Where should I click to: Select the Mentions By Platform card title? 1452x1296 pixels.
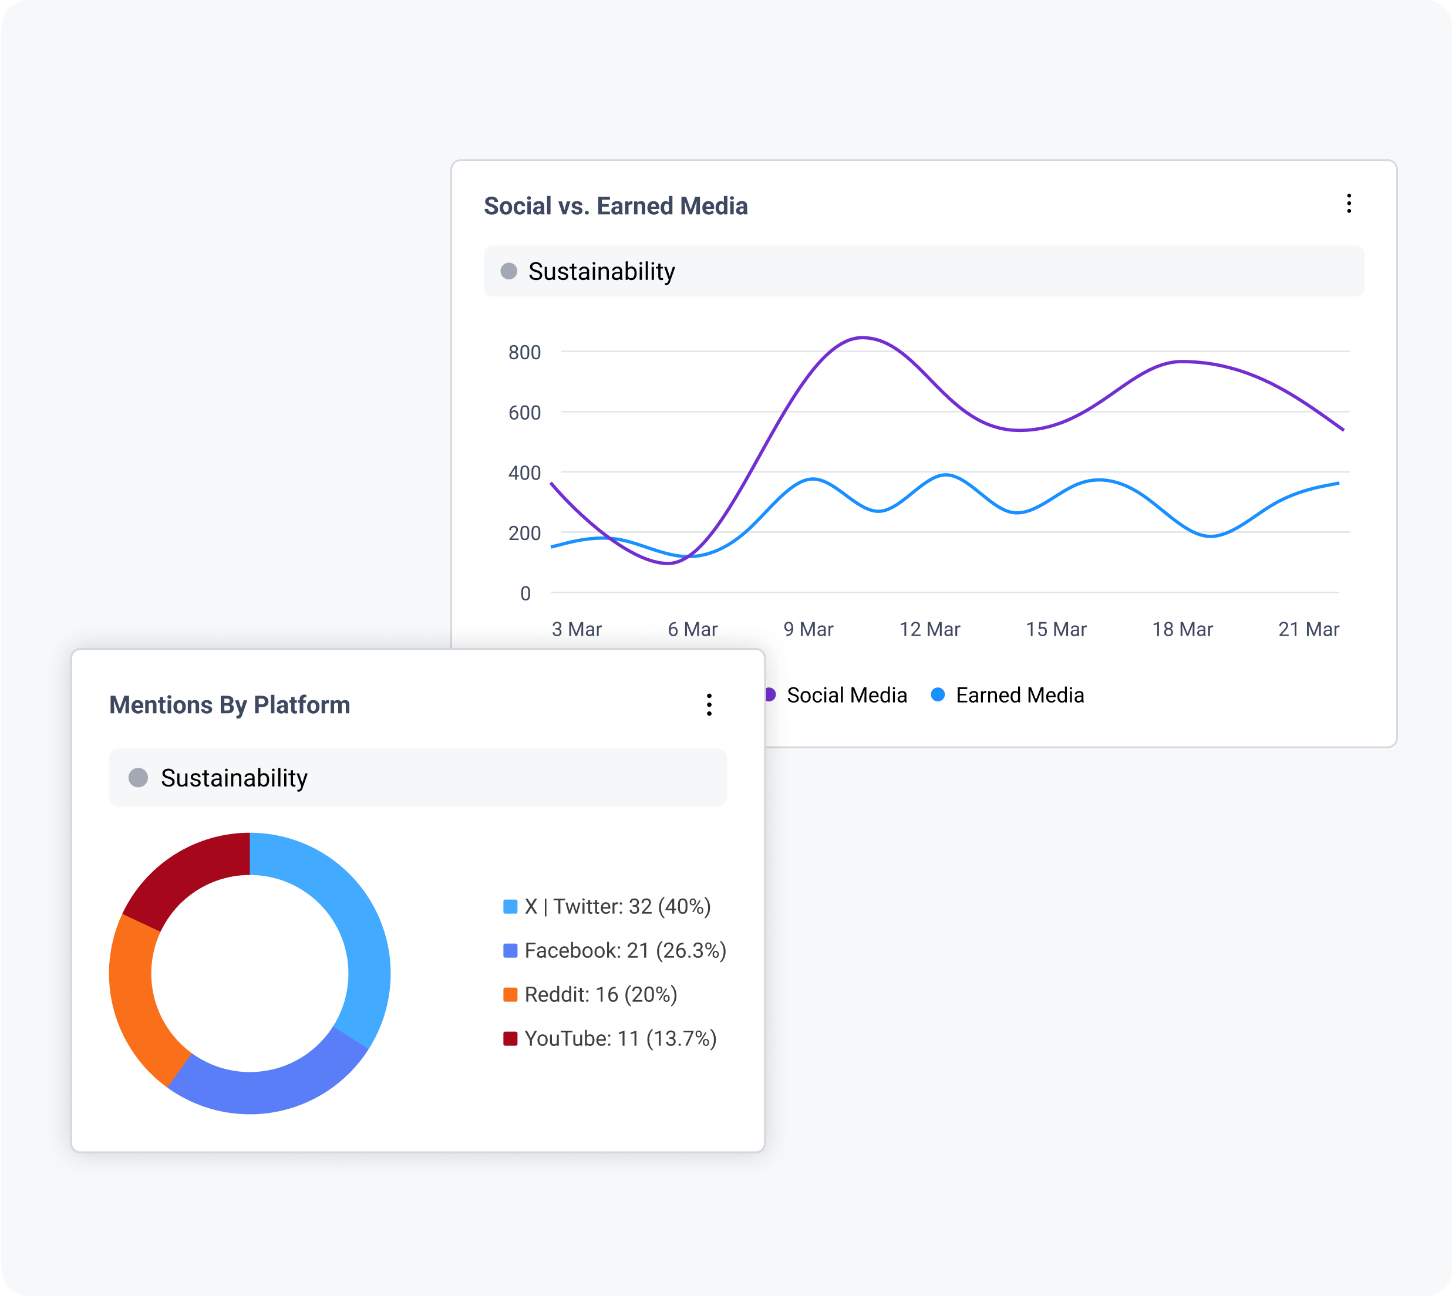tap(230, 705)
